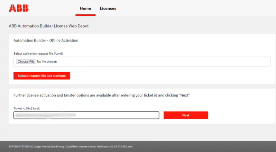Viewport: 276px width, 152px height.
Task: Open the Data Privacy link
Action: click(57, 147)
